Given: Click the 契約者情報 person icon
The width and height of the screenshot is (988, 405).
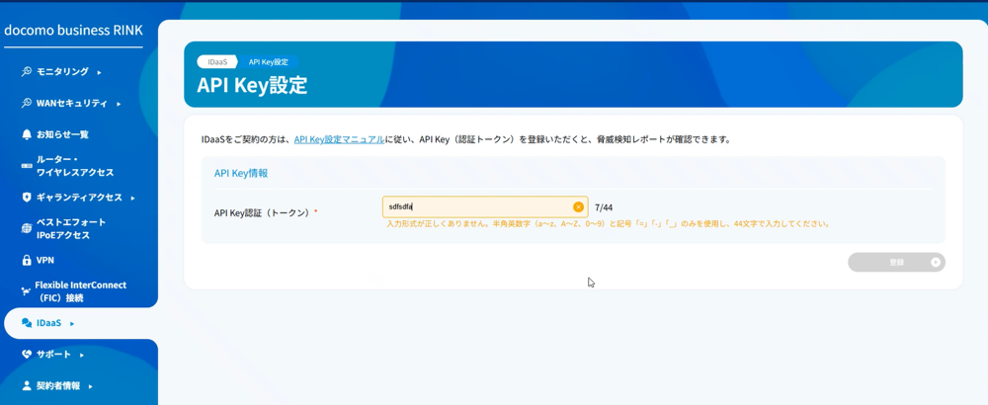Looking at the screenshot, I should point(27,386).
